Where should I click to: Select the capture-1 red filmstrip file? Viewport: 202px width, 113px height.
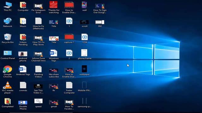69,38
